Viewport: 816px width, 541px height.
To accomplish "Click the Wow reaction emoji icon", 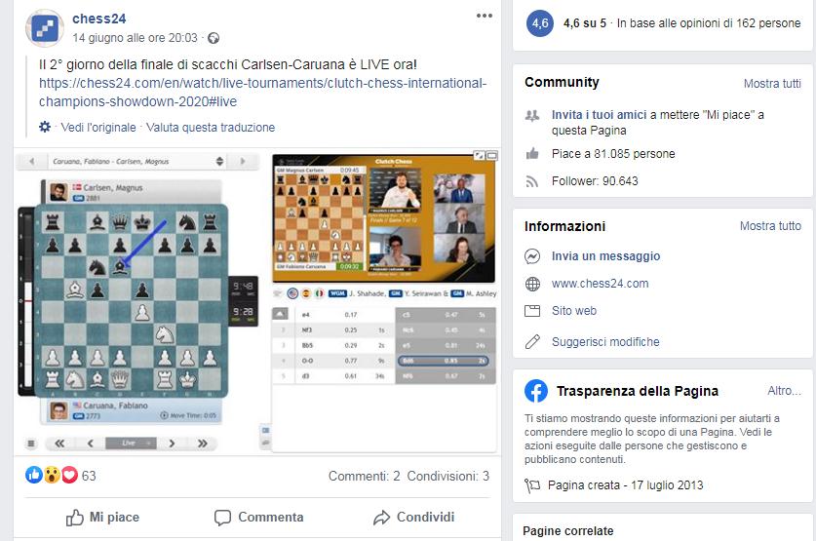I will (52, 475).
